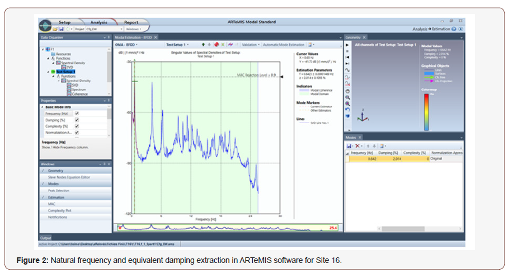The image size is (513, 273).
Task: Toggle the Complexity [%] checkbox
Action: click(77, 126)
